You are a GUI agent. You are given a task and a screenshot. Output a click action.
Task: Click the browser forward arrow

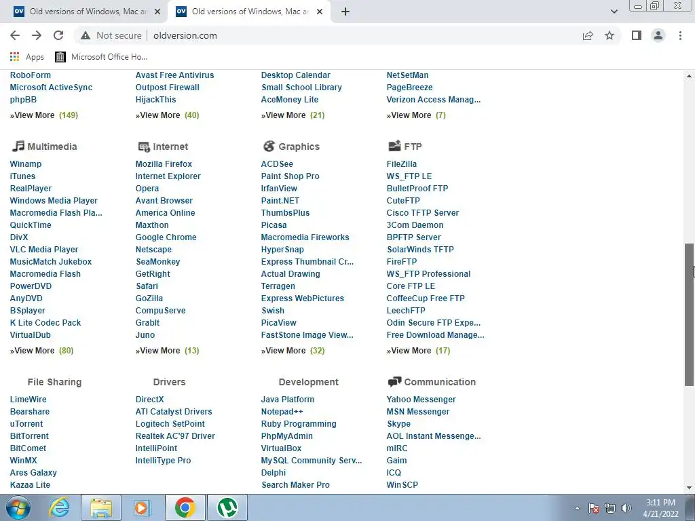click(x=37, y=35)
